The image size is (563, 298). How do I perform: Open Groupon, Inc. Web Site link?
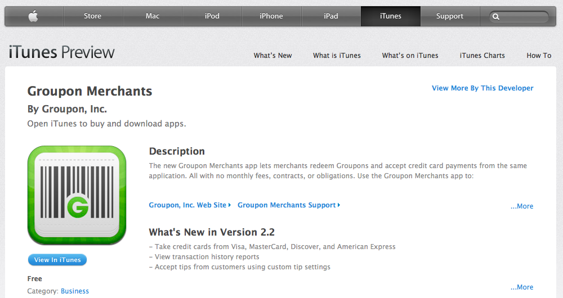coord(189,205)
